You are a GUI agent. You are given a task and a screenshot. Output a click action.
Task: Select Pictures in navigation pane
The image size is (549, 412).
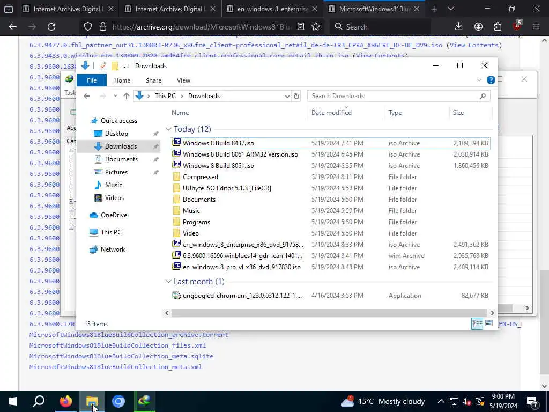(116, 172)
